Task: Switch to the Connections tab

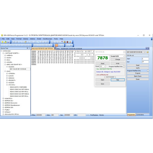Action: tap(140, 115)
